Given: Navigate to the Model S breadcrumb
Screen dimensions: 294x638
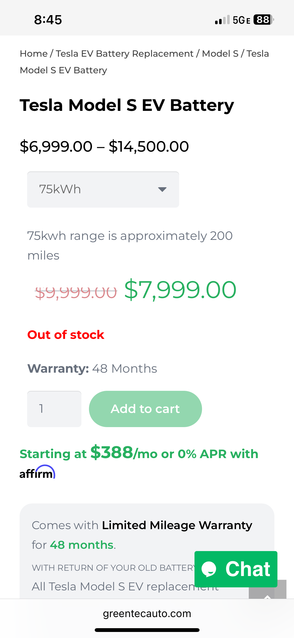Looking at the screenshot, I should [220, 54].
